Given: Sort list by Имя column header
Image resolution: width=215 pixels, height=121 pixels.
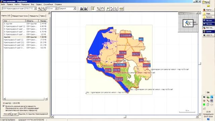Looking at the screenshot, I should pos(14,21).
